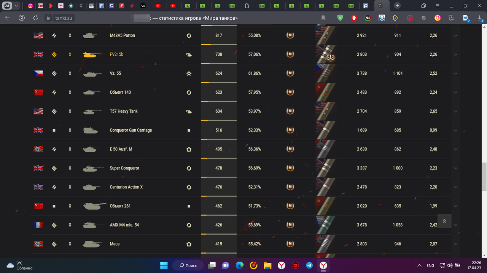Click the M48A5 Patton tank name
487x273 pixels.
[x=122, y=35]
